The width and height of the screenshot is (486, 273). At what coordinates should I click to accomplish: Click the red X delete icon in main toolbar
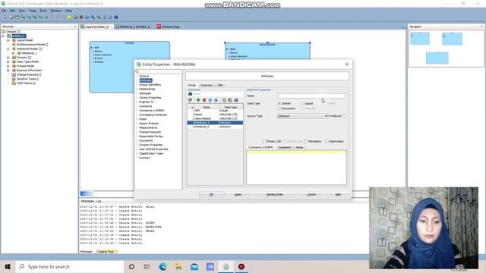pyautogui.click(x=81, y=17)
